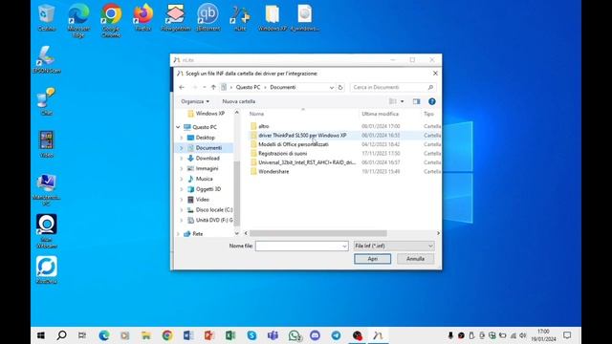Close the INF file chooser dialog
The height and width of the screenshot is (344, 612).
[x=435, y=74]
